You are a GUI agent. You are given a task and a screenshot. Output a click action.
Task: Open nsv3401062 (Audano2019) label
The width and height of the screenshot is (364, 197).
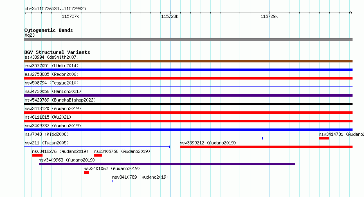click(112, 168)
